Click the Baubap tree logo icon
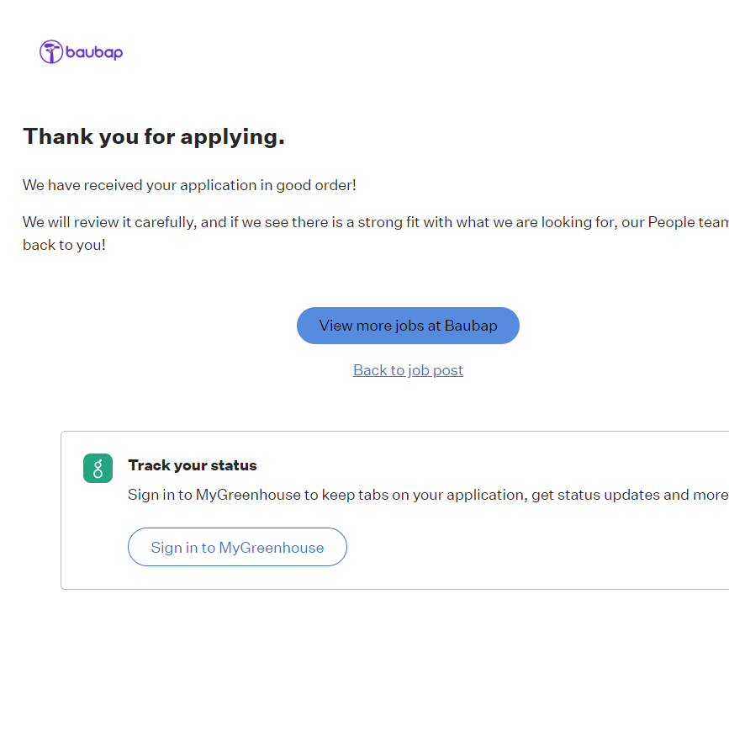Image resolution: width=729 pixels, height=748 pixels. (51, 52)
